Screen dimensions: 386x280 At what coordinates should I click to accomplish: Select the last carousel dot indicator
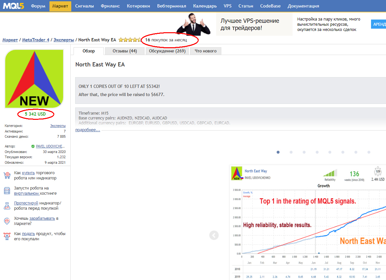point(369,152)
